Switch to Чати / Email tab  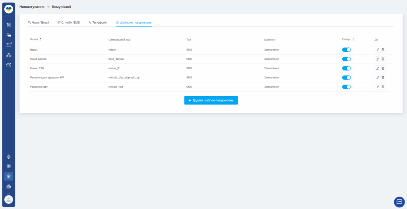pyautogui.click(x=39, y=23)
